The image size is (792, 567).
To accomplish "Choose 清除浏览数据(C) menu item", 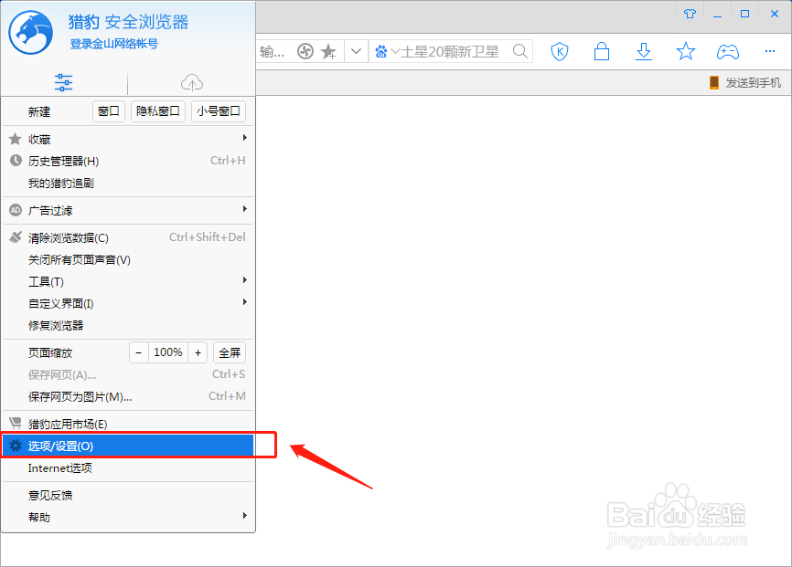I will click(x=128, y=237).
